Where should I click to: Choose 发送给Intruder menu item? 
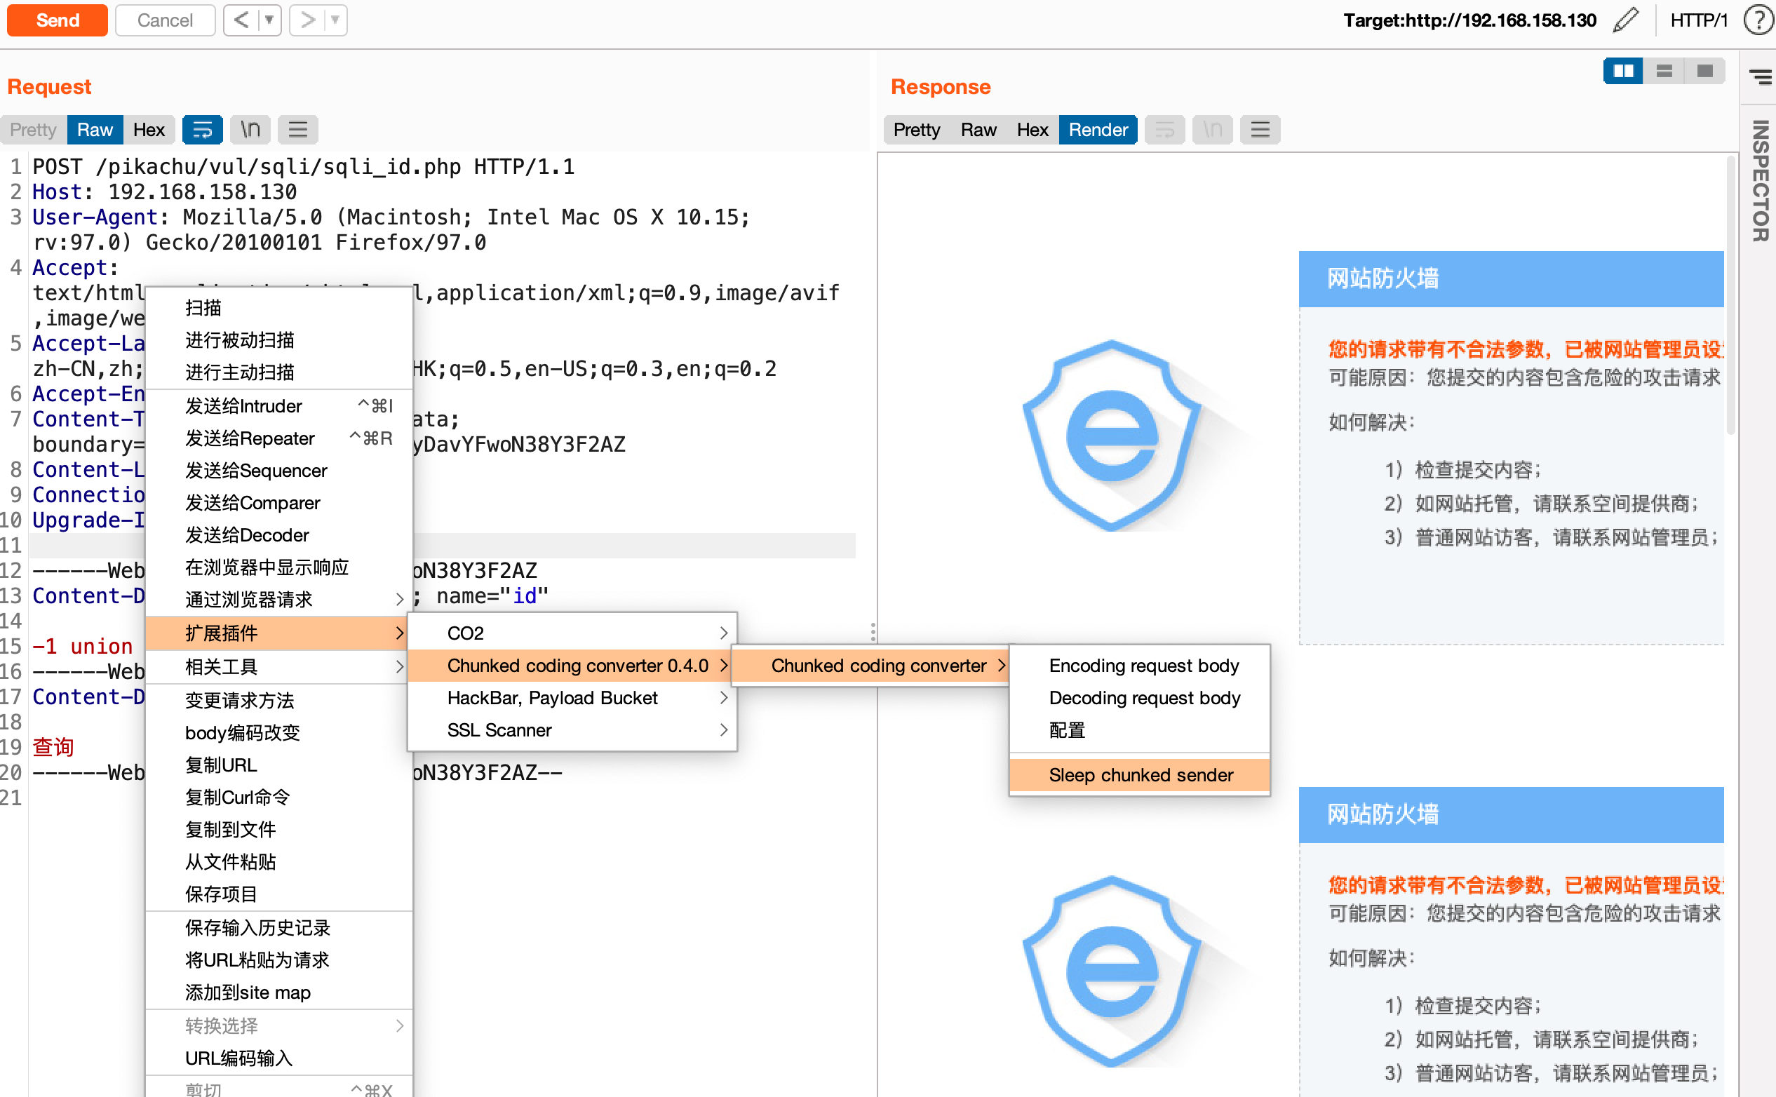coord(279,406)
